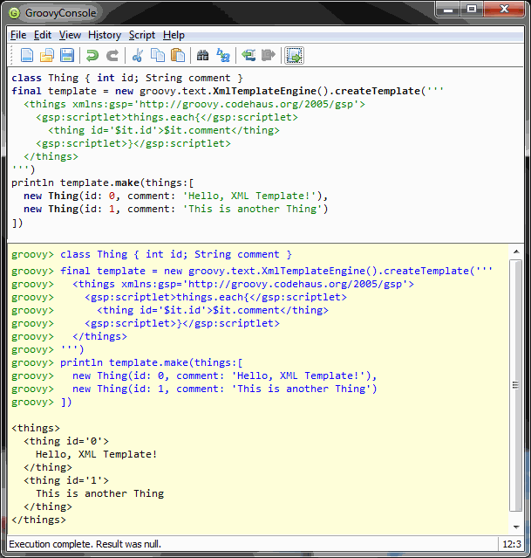This screenshot has width=531, height=558.
Task: Open Find with the binoculars icon
Action: point(203,56)
